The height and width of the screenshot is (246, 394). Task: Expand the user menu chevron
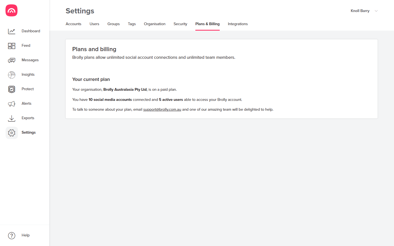point(376,11)
